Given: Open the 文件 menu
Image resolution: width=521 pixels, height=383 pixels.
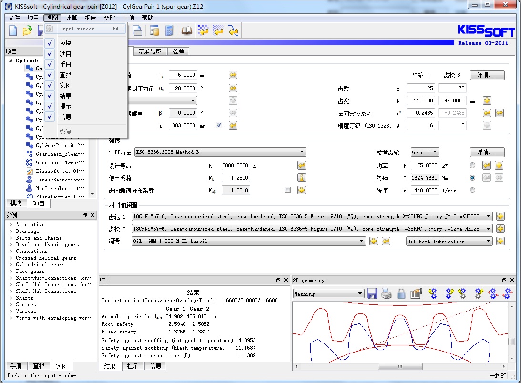Looking at the screenshot, I should click(14, 18).
